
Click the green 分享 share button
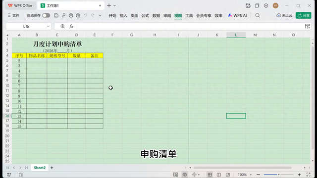point(304,15)
